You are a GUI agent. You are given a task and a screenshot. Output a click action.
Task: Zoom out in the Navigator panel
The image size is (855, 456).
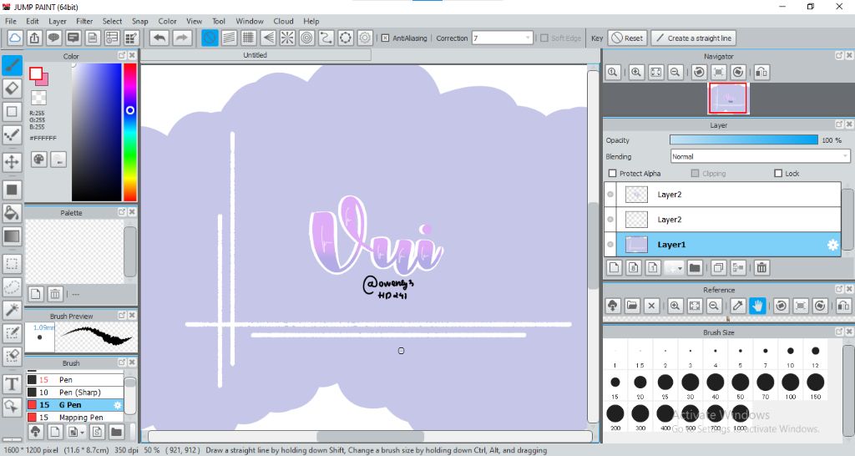click(675, 72)
